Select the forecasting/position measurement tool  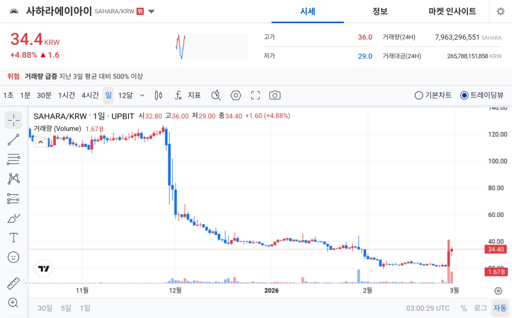(13, 199)
